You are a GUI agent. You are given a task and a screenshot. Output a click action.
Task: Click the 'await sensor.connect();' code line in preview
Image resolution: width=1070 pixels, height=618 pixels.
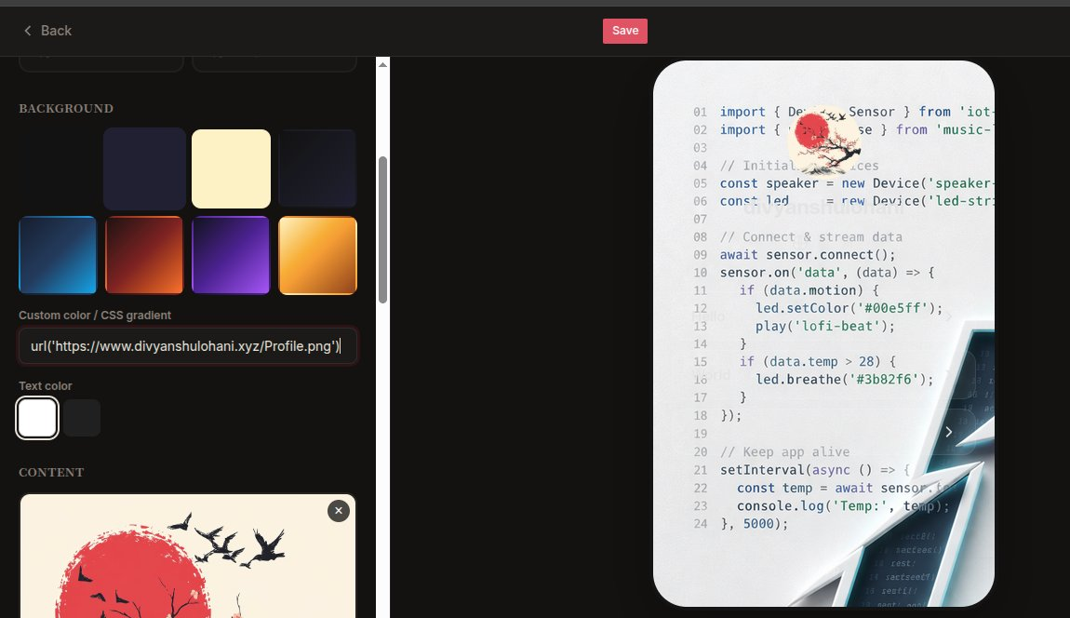808,255
